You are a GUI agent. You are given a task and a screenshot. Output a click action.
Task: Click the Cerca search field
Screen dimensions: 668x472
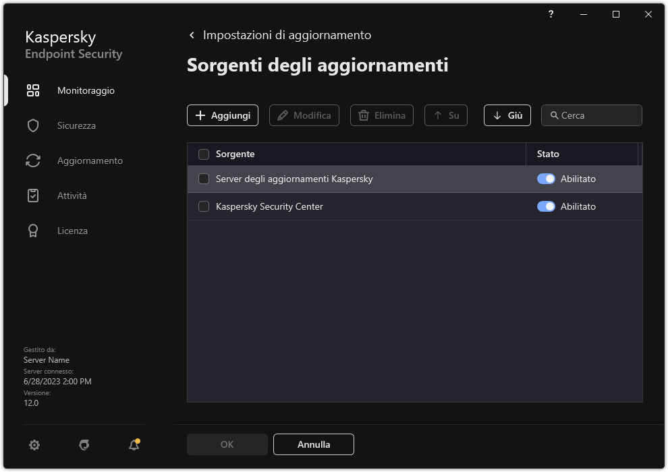597,115
